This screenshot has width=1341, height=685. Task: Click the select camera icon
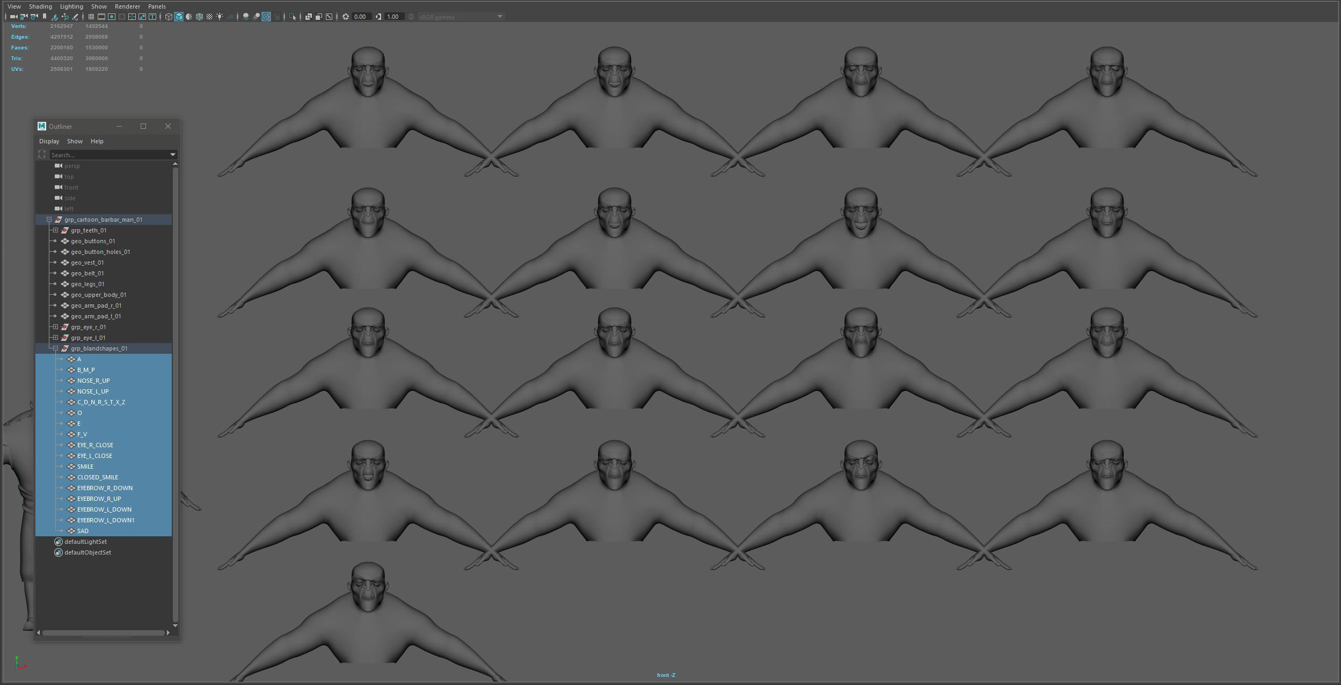coord(13,17)
